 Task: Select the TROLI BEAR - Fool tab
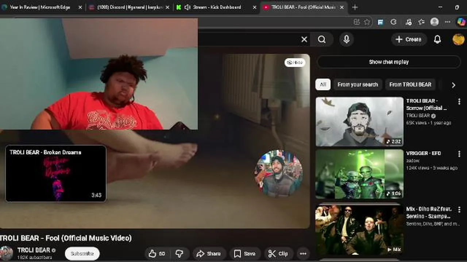click(304, 7)
